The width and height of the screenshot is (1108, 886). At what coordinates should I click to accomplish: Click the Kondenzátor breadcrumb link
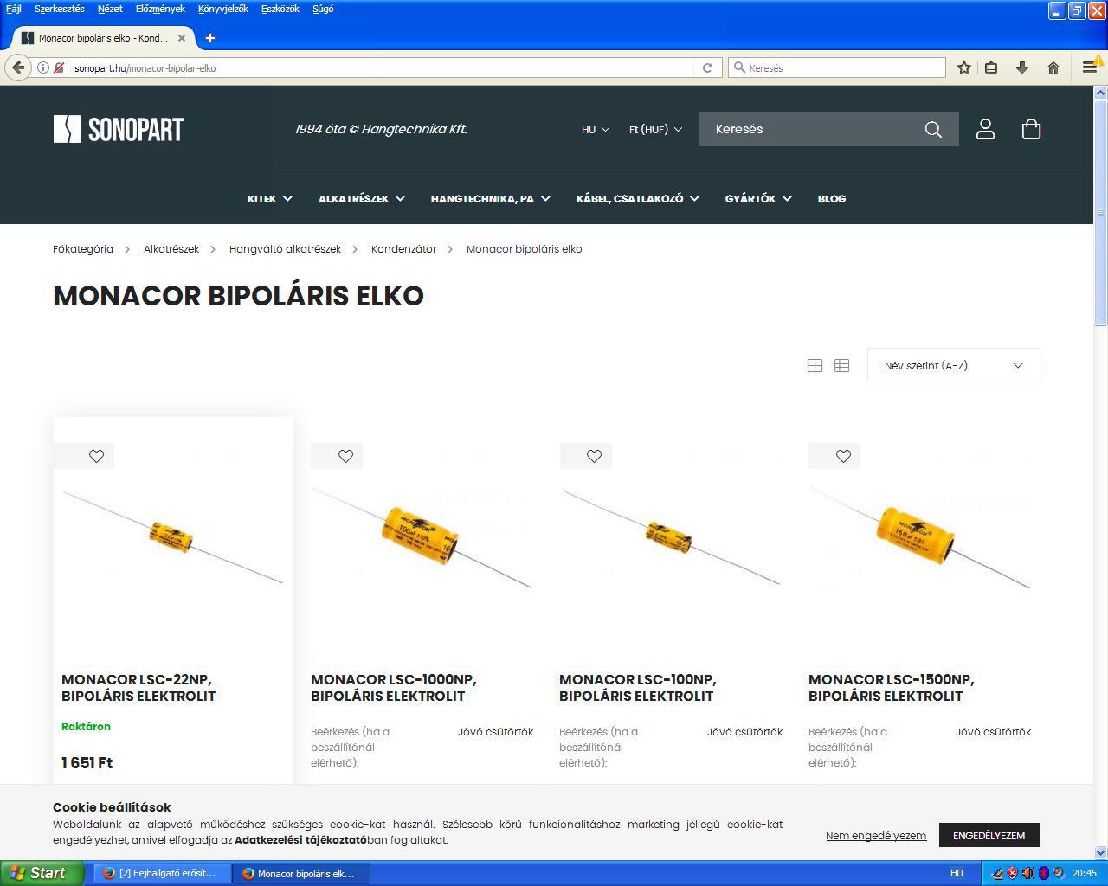coord(403,249)
